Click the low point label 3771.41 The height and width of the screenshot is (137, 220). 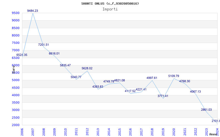click(163, 96)
